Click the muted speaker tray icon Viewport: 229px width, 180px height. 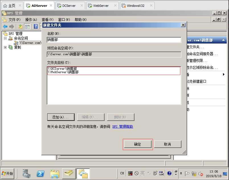click(x=201, y=174)
